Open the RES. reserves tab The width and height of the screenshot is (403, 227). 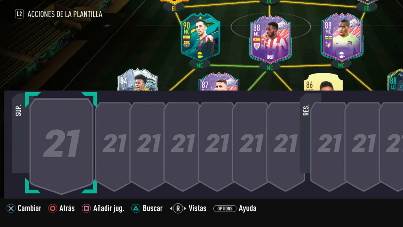pyautogui.click(x=306, y=110)
